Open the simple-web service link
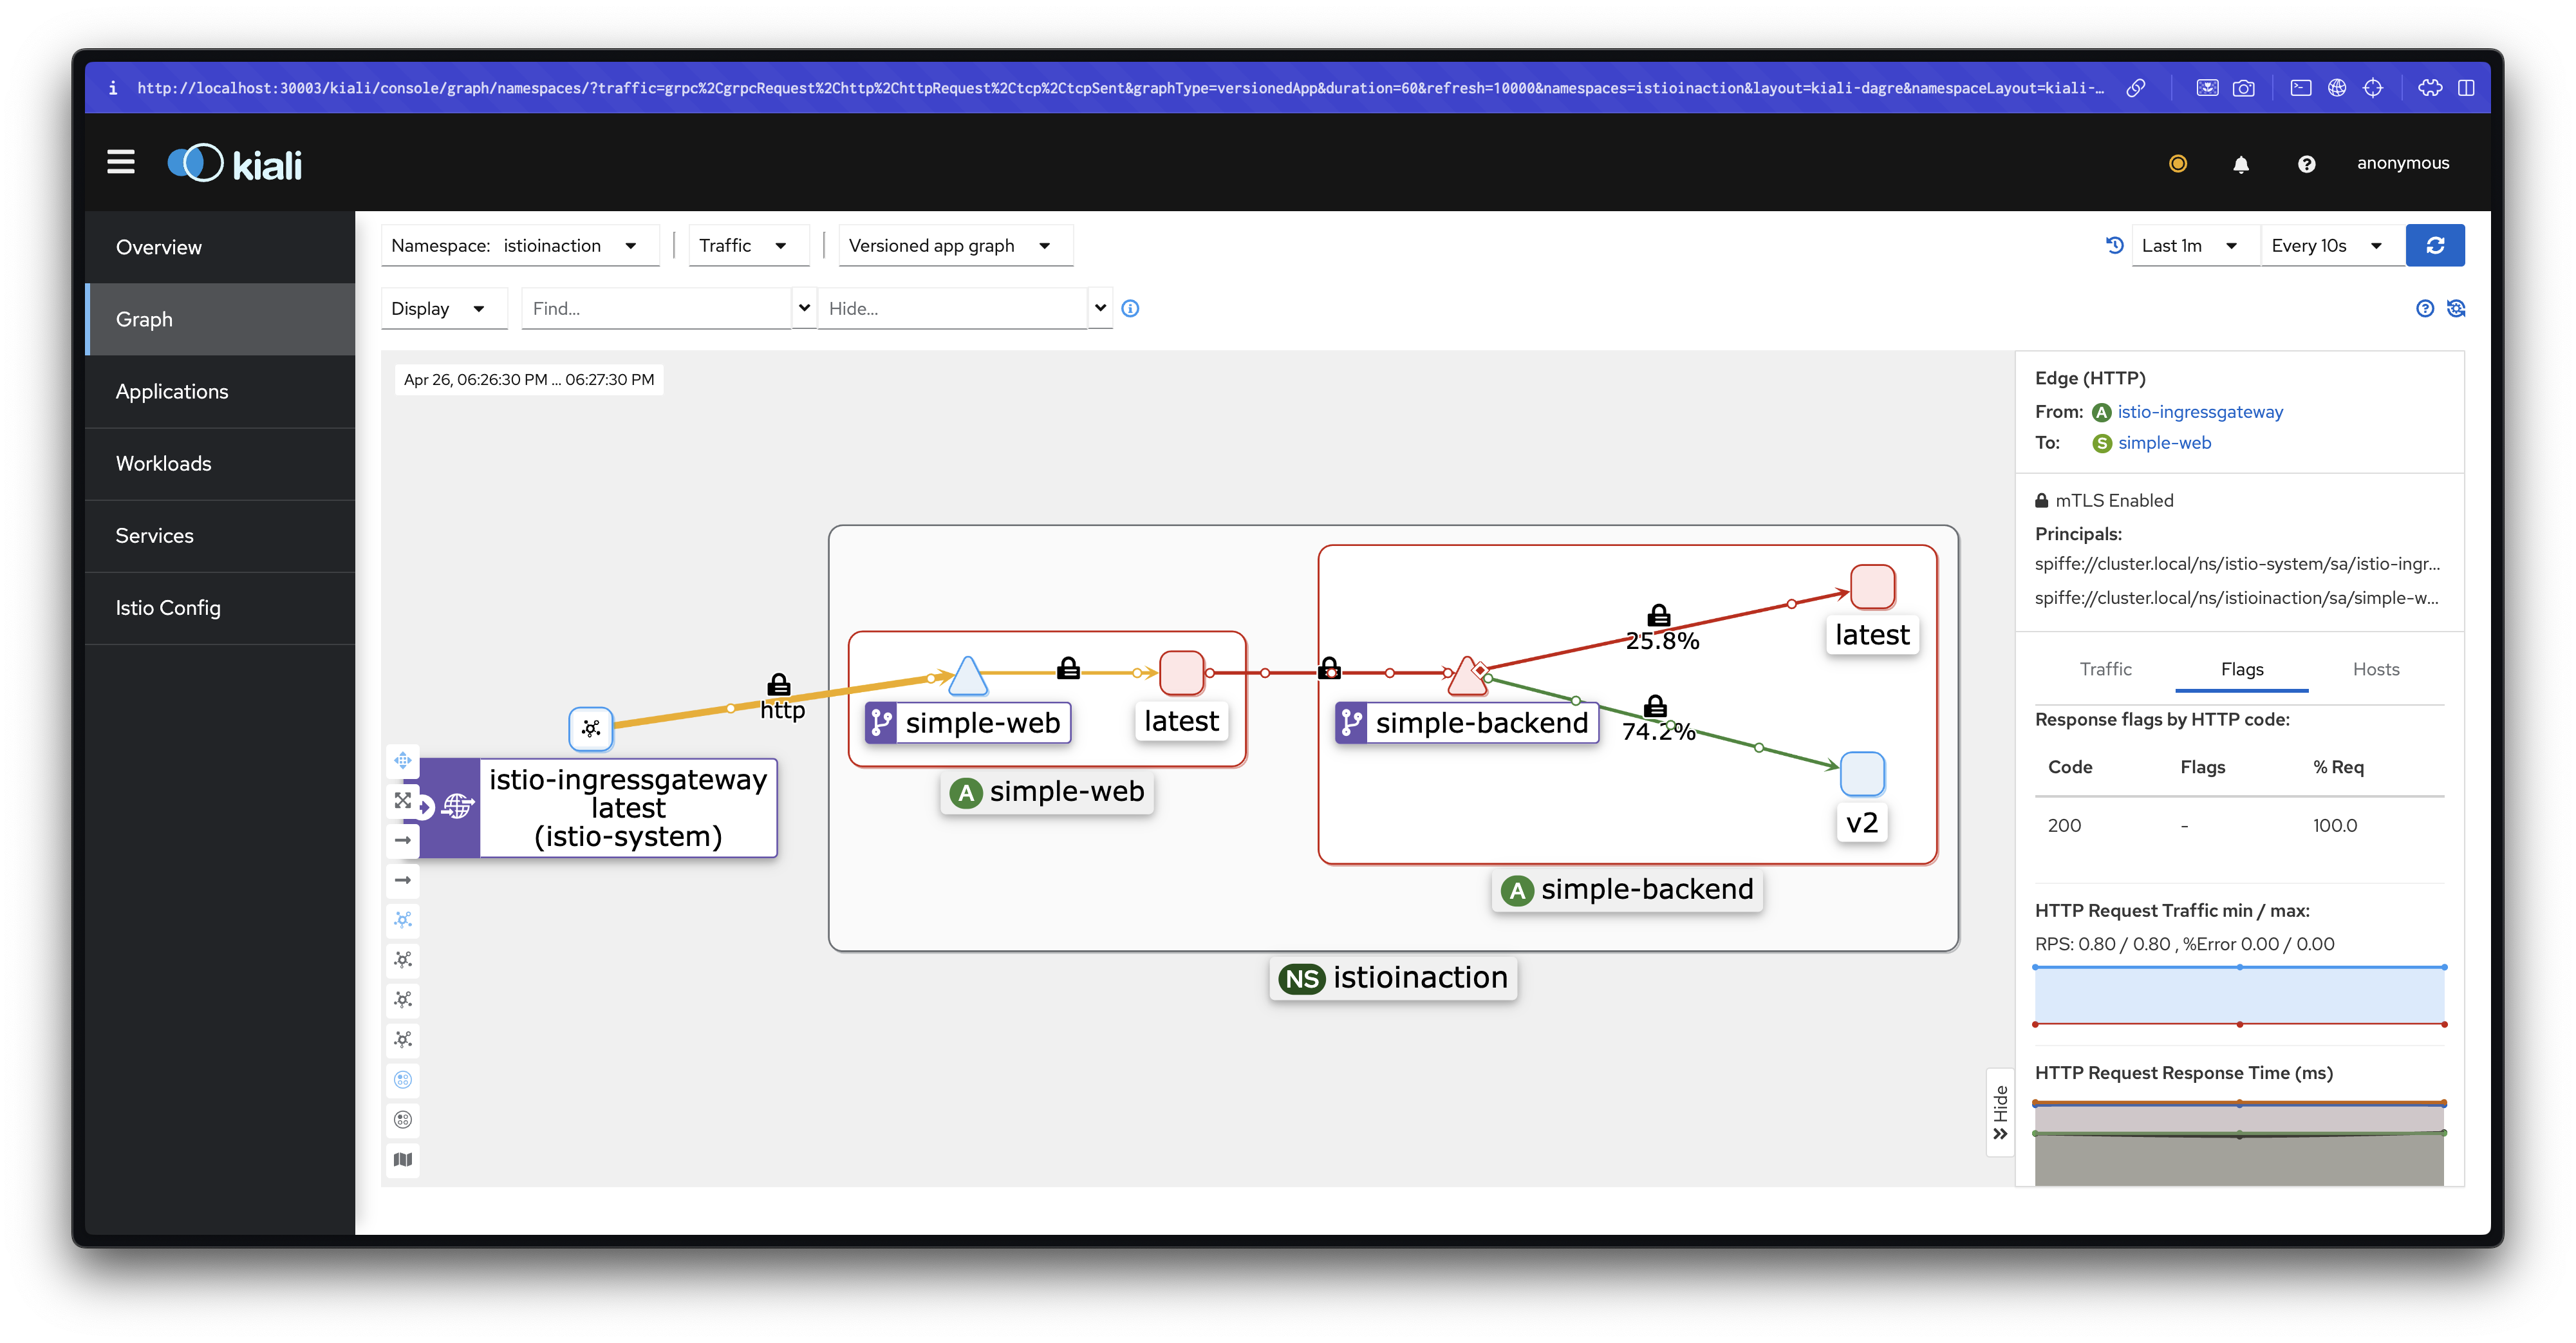Screen dimensions: 2576x1343 pos(2164,442)
